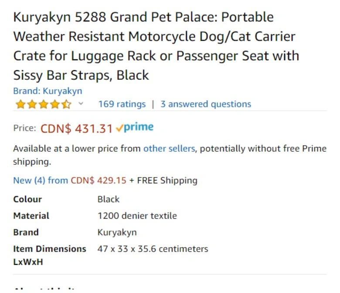Click the CDN$ 429.15 lower price
The height and width of the screenshot is (293, 340).
click(99, 181)
